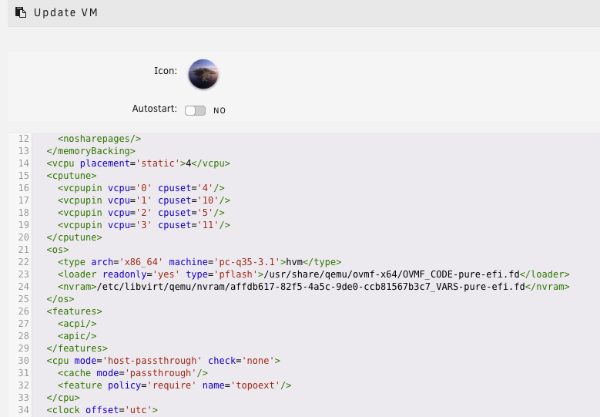Click the '<os>' opening tag on line 21
Viewport: 600px width, 417px height.
click(x=58, y=250)
